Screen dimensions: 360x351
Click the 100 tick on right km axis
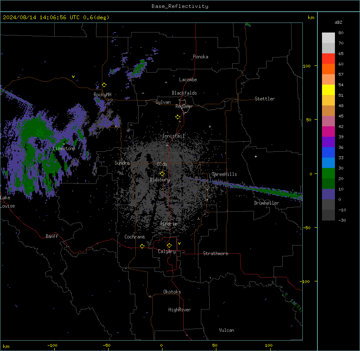pos(307,66)
